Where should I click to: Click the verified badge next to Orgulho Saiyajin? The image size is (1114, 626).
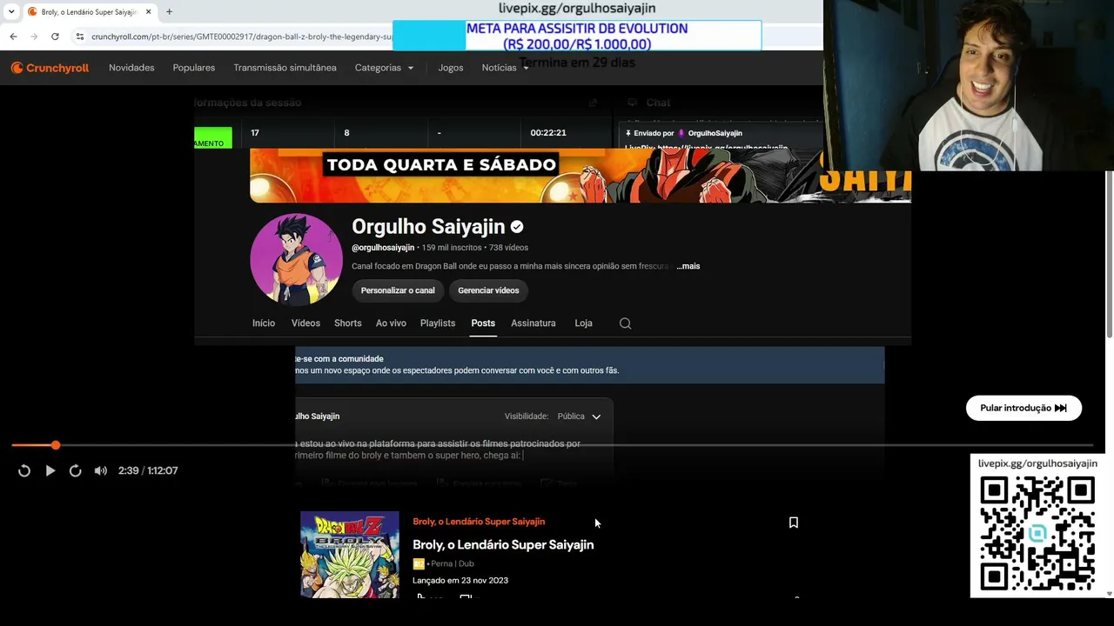(x=517, y=227)
